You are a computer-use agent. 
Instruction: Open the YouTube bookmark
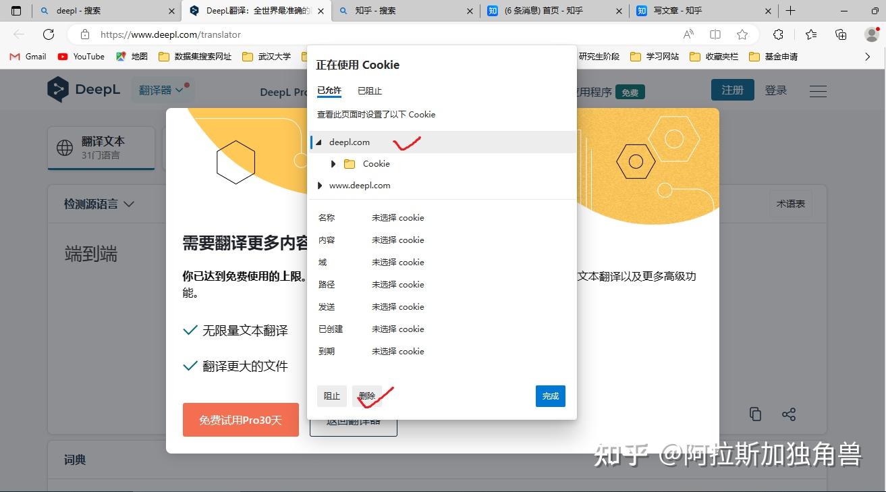(x=81, y=57)
